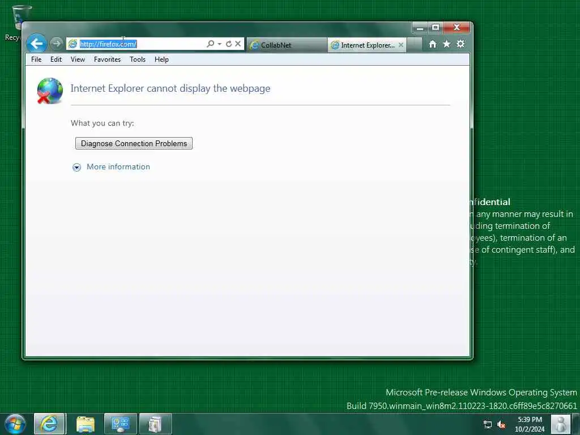Click the network tray icon

pos(488,425)
